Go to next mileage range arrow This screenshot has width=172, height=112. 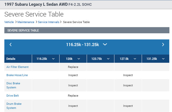click(x=163, y=45)
